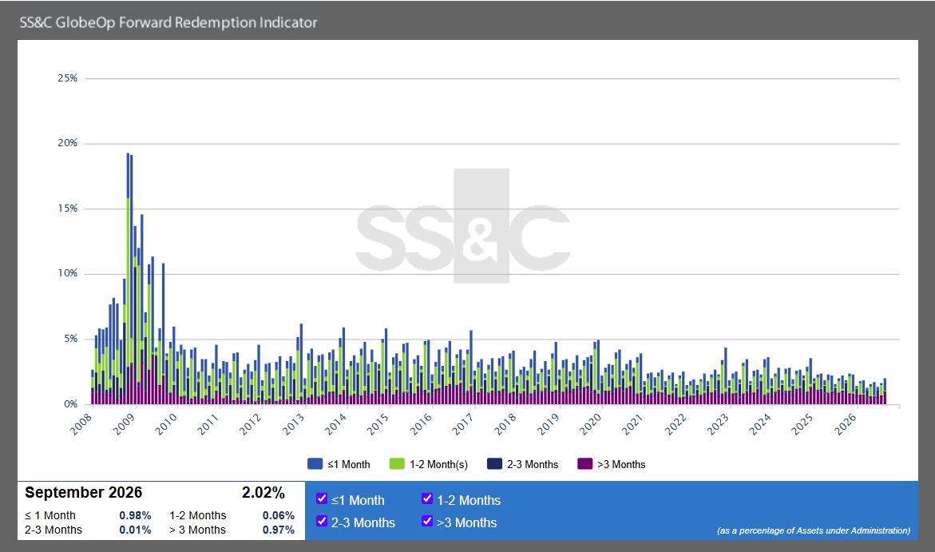Screen dimensions: 935x552
Task: Uncheck the ≤1 Month checkbox
Action: pos(322,498)
